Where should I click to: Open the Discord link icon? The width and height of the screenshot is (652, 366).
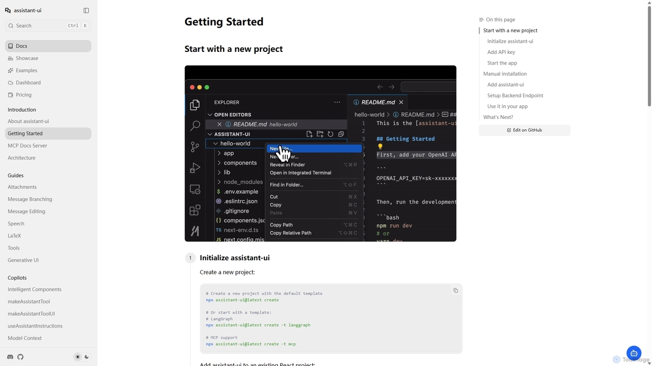pyautogui.click(x=10, y=357)
